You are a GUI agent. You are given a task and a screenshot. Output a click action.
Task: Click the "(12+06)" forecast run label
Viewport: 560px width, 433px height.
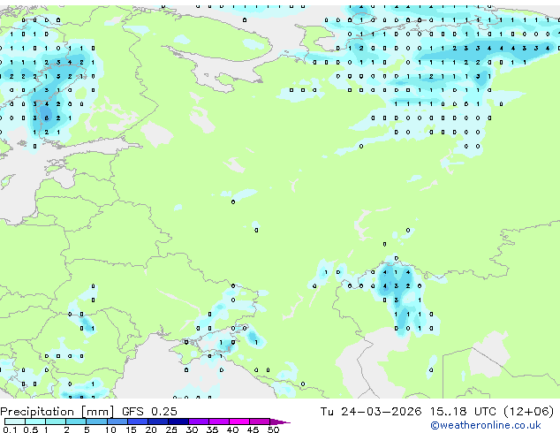point(529,412)
